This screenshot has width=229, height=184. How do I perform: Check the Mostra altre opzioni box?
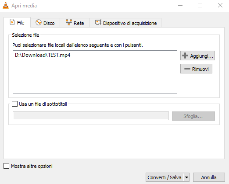[6, 166]
